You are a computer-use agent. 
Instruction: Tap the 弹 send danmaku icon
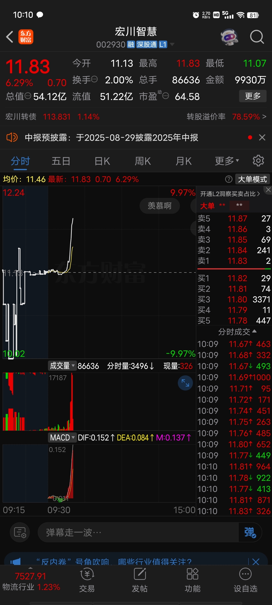click(x=250, y=532)
